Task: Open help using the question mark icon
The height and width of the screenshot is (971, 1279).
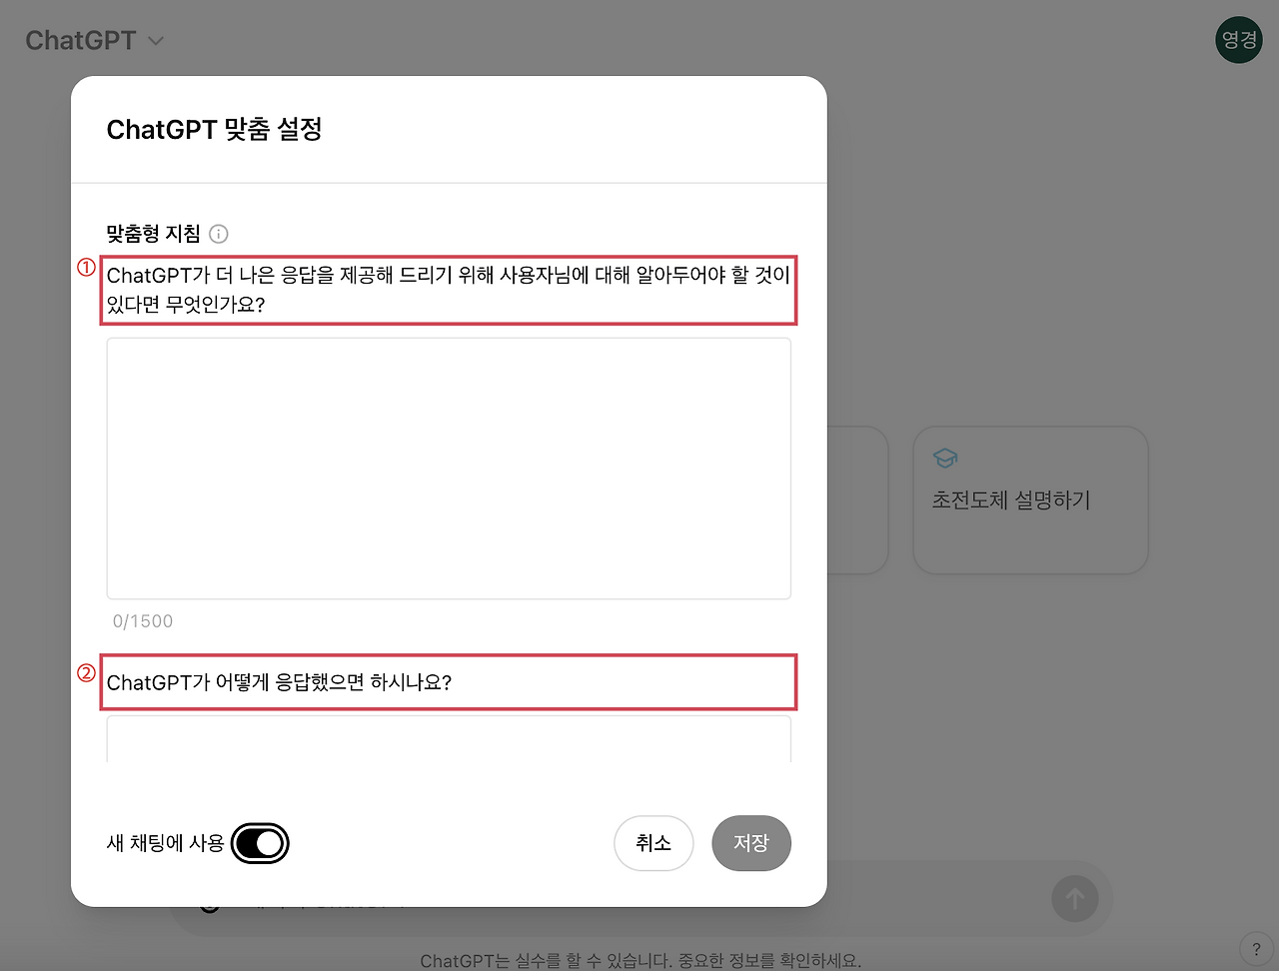Action: [1257, 948]
